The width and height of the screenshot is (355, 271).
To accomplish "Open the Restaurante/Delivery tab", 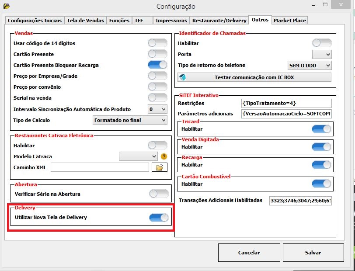I will 219,21.
